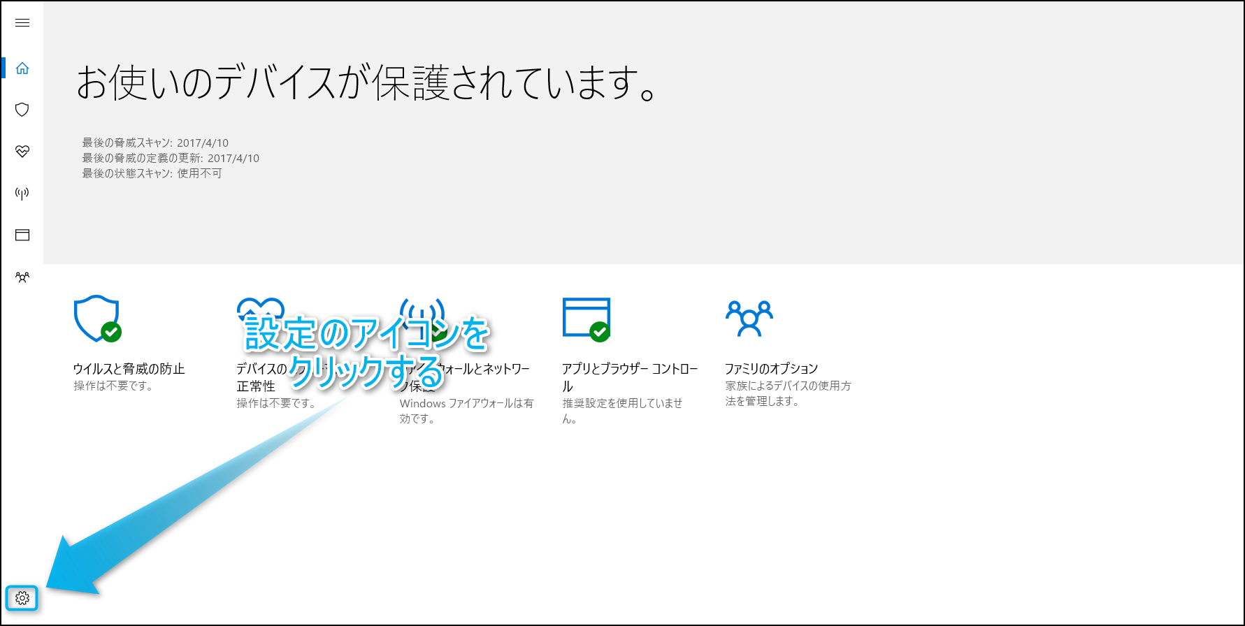
Task: Open family options icon in sidebar
Action: (22, 277)
